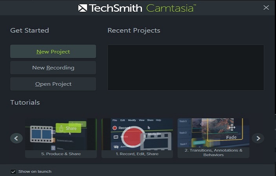Open an existing project via Open Project

click(x=53, y=84)
